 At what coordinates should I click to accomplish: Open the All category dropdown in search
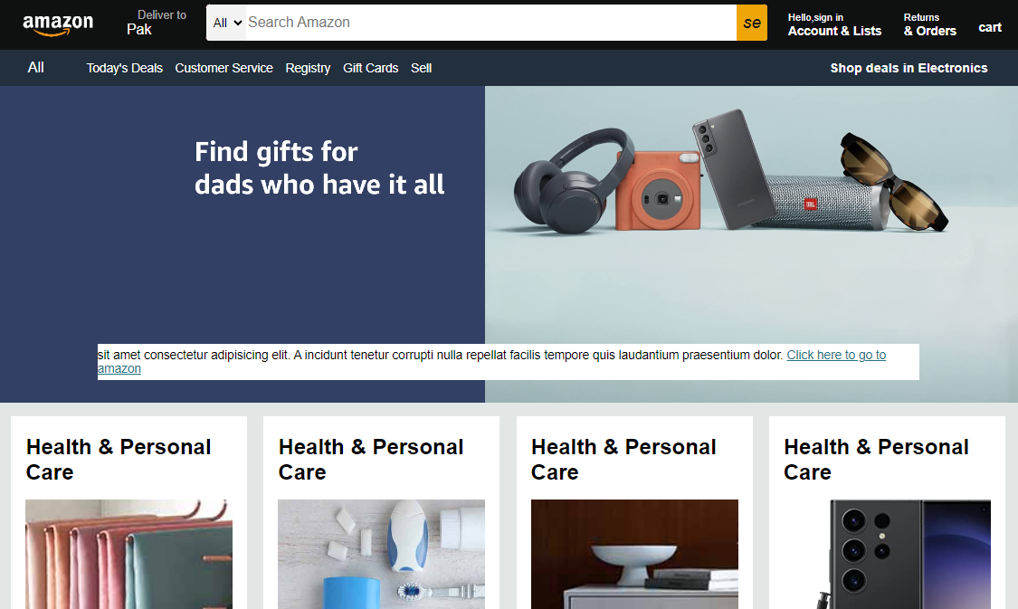tap(226, 23)
